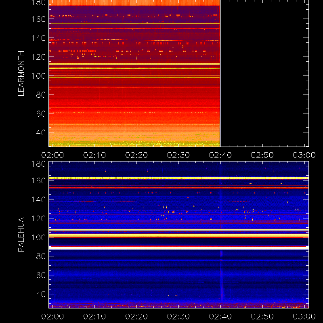This screenshot has width=323, height=323.
Task: Click the 100 frequency tick on LEARMONTH axis
Action: (x=38, y=76)
